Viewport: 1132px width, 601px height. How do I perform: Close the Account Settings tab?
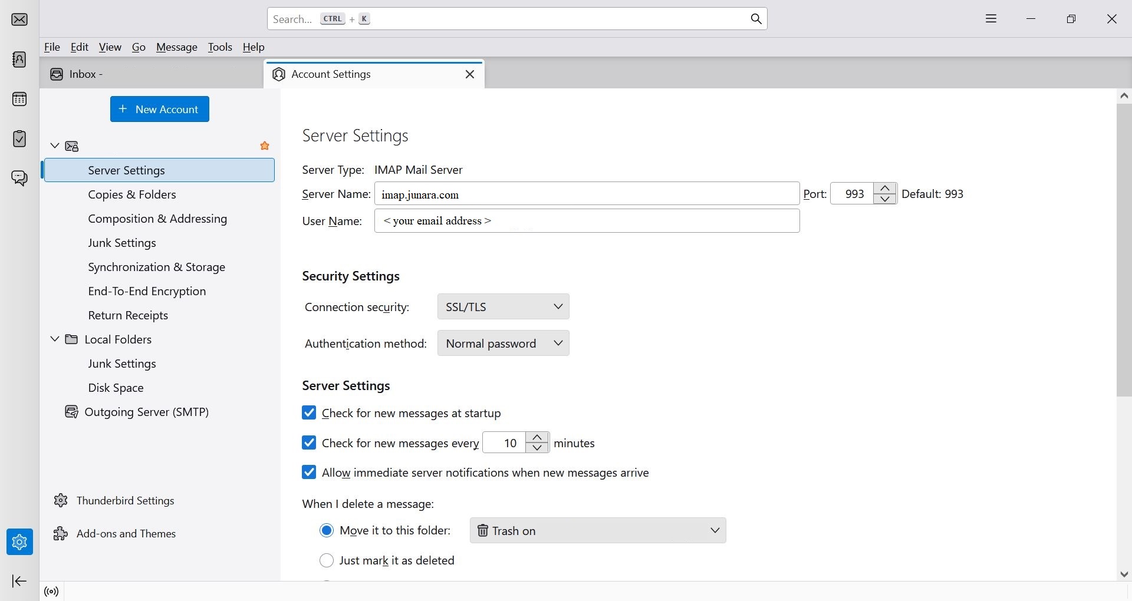pos(470,74)
